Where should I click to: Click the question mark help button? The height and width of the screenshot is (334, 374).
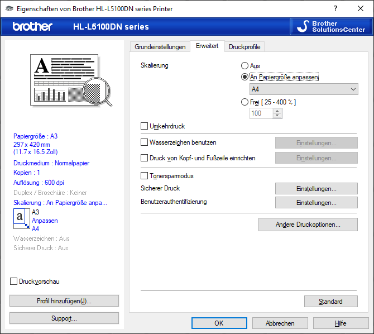(x=335, y=8)
